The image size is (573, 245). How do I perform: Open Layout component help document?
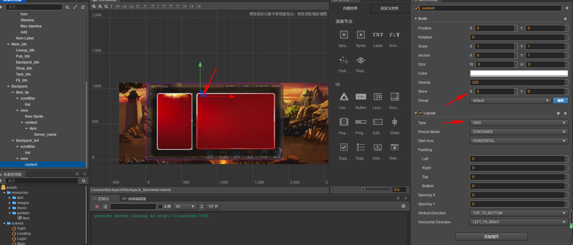pos(558,113)
